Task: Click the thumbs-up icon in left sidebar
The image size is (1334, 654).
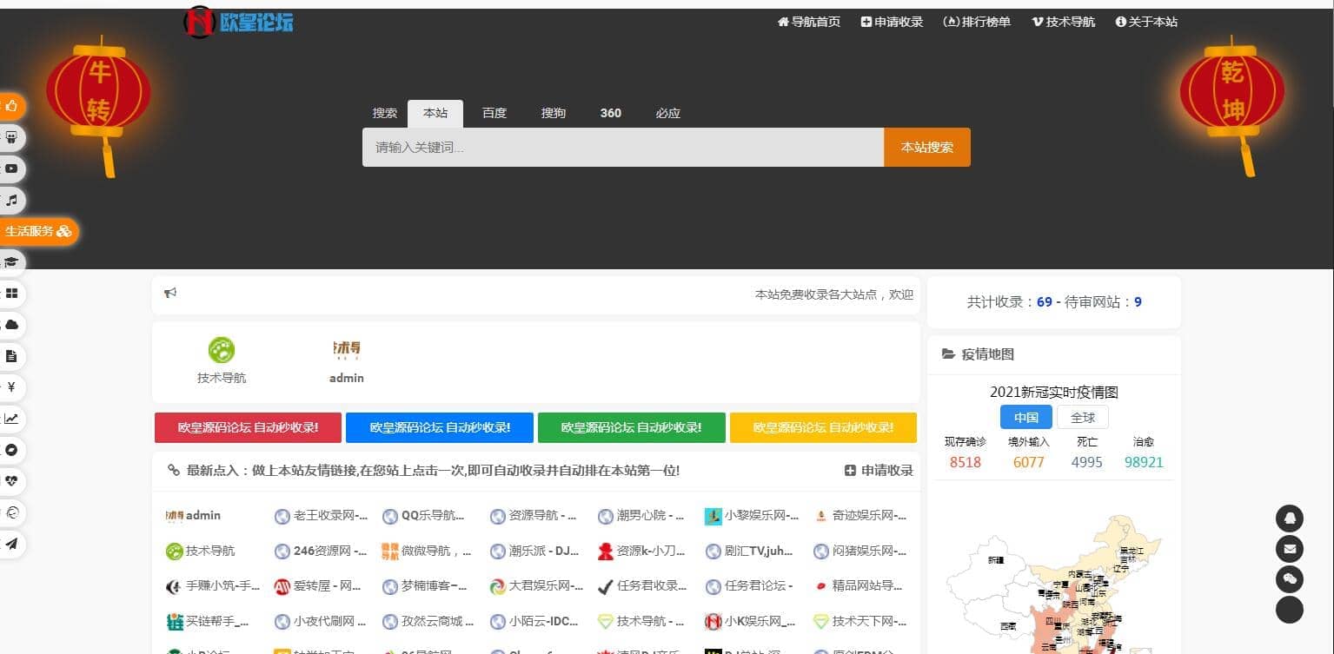Action: point(12,107)
